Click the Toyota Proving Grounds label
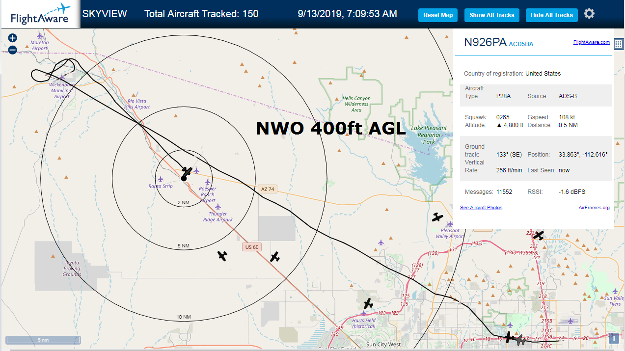The width and height of the screenshot is (625, 351). click(72, 269)
